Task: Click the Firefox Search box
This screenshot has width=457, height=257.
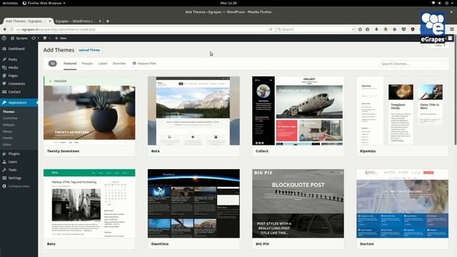Action: point(316,29)
